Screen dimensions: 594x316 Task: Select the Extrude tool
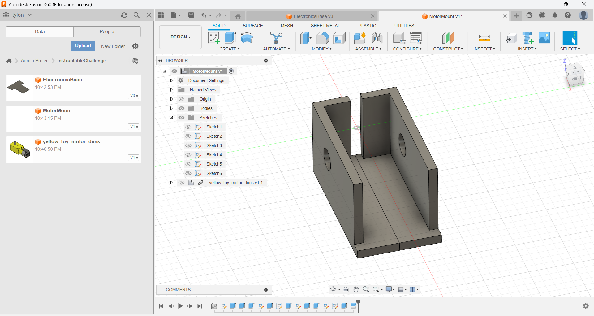(x=230, y=38)
